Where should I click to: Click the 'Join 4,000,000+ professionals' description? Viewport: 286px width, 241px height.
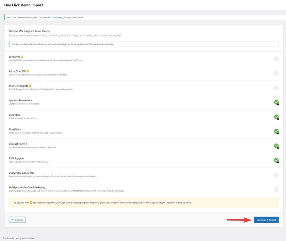point(46,60)
